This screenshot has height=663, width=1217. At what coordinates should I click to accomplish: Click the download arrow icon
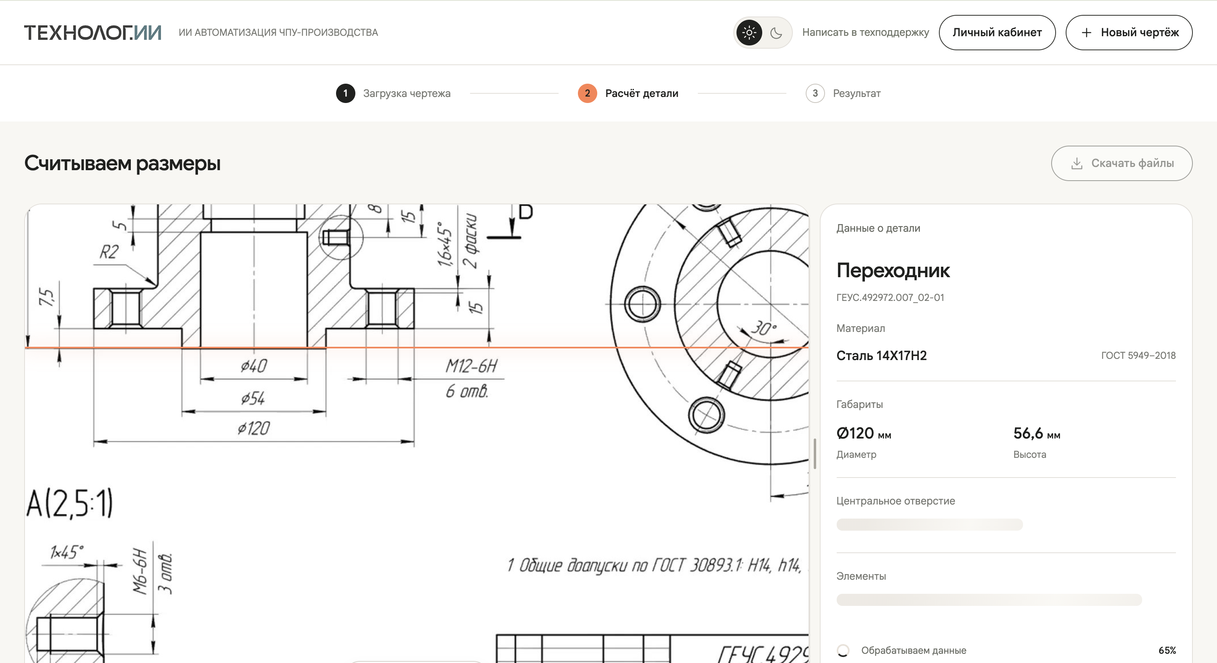[x=1077, y=163]
